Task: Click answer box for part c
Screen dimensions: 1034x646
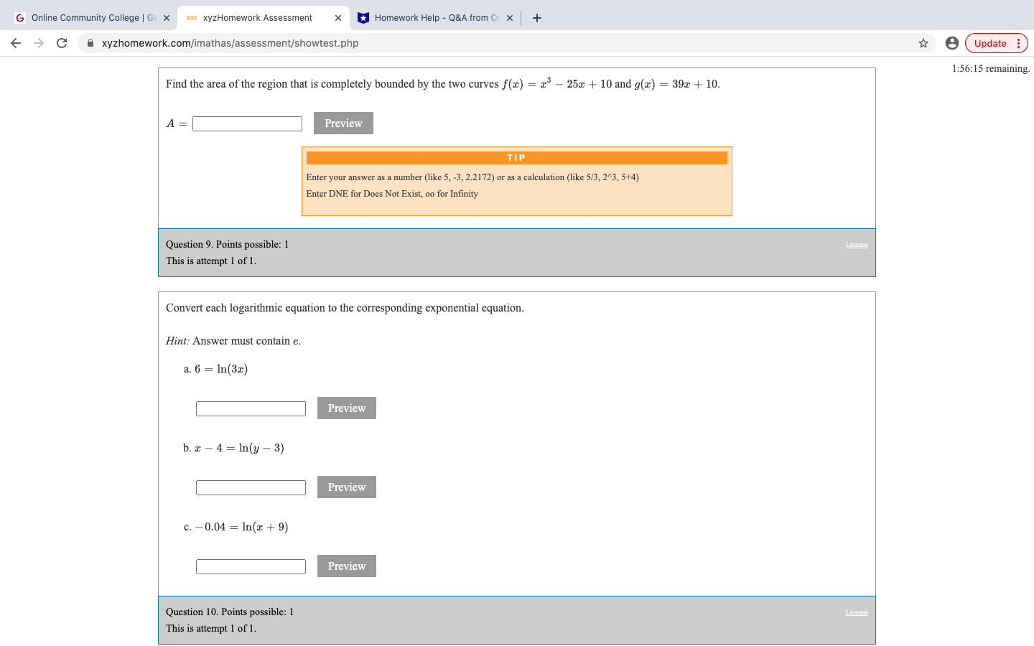Action: (251, 566)
